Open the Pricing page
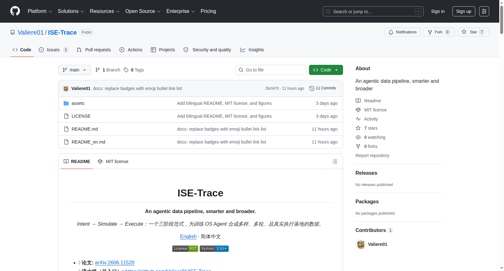504x271 pixels. click(208, 11)
